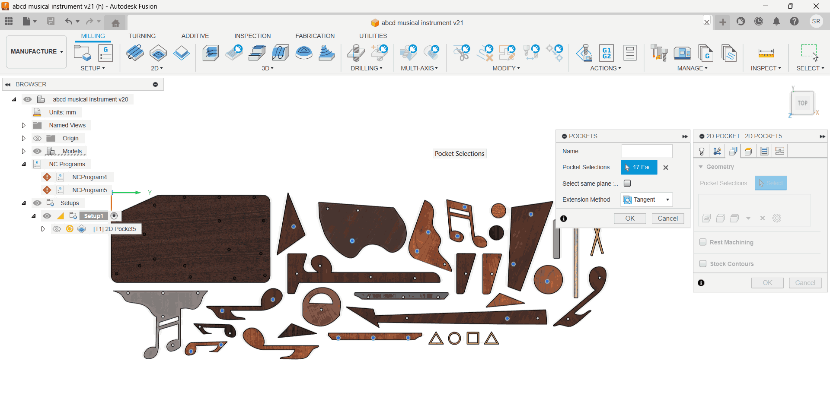Select the Face milling tool

click(182, 53)
